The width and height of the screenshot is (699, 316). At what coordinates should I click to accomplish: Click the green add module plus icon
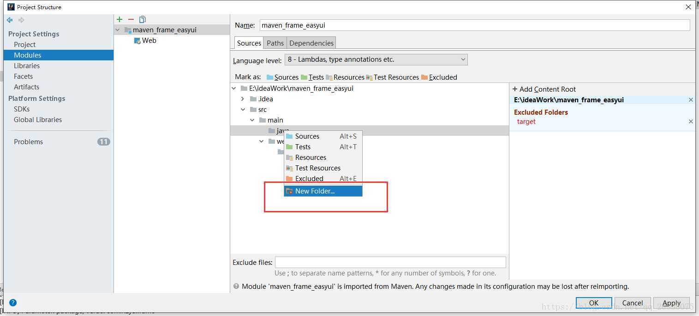tap(119, 19)
